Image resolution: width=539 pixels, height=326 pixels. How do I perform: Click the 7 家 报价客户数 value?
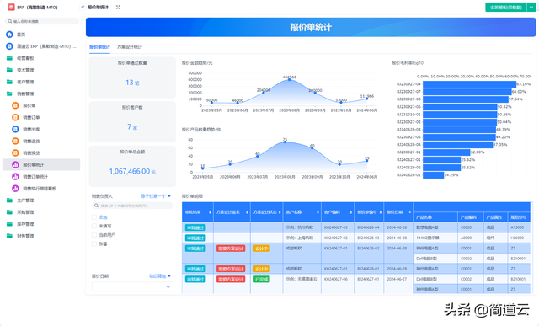[132, 127]
